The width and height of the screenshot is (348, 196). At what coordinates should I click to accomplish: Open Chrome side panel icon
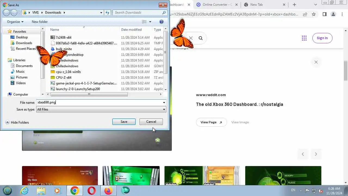pos(324,14)
